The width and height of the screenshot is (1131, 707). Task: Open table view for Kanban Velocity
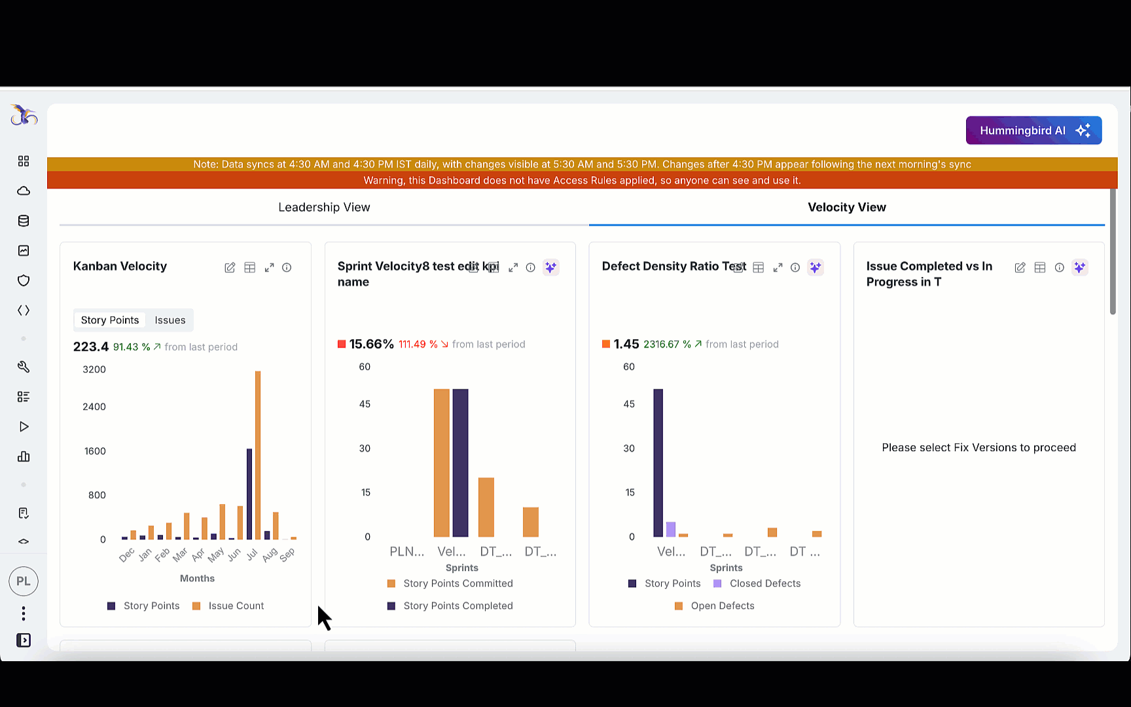point(249,268)
